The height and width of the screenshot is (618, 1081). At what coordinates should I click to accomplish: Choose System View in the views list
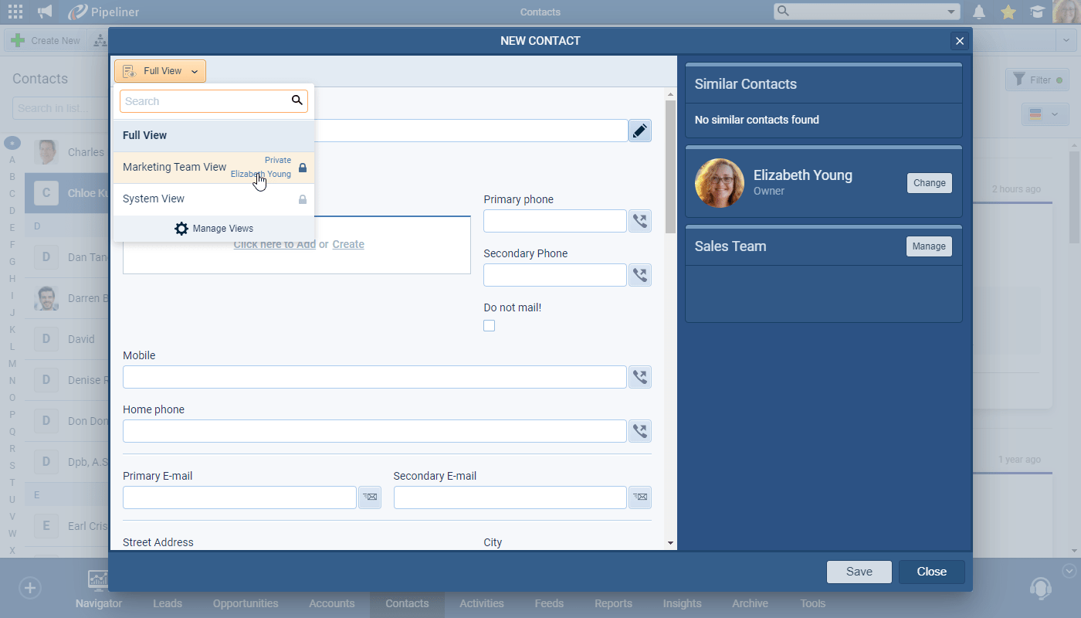point(154,199)
